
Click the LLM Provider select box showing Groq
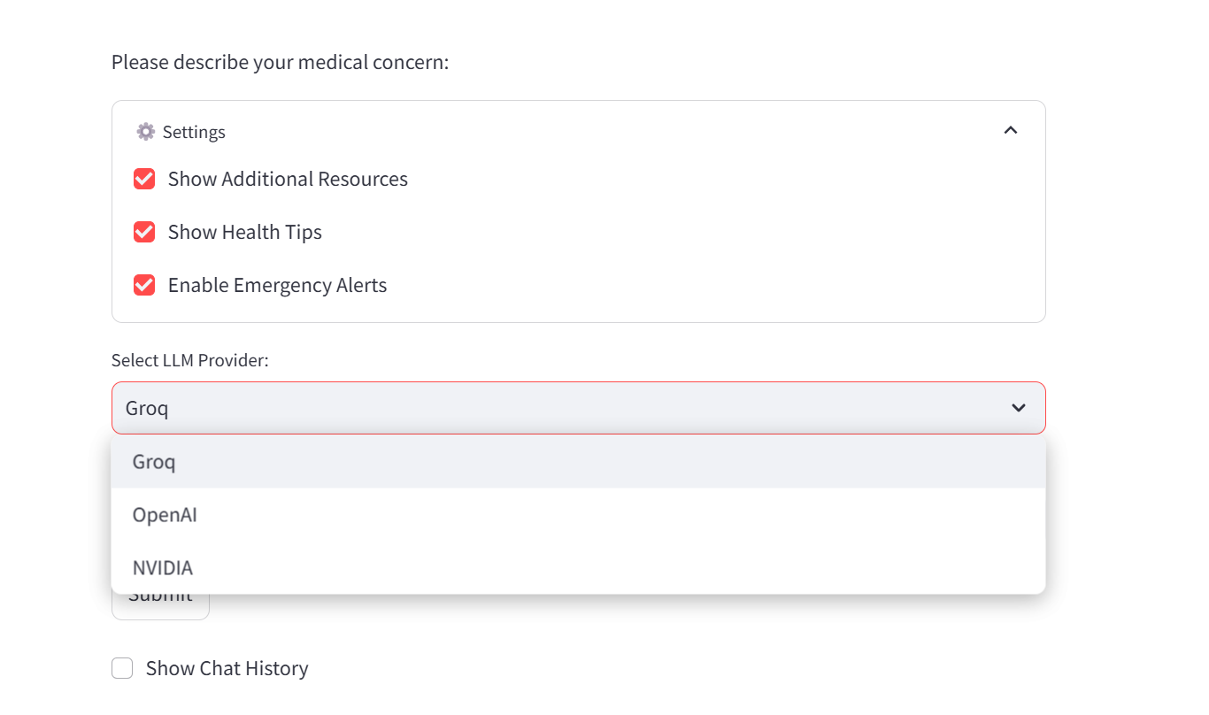[566, 408]
